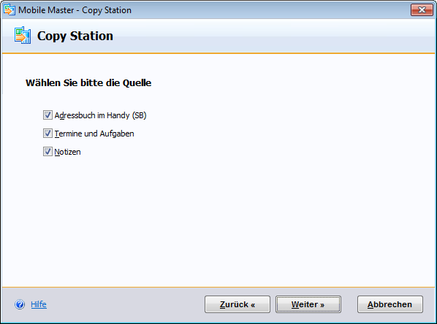Continue with the Weiter button
The height and width of the screenshot is (324, 437).
pos(308,304)
